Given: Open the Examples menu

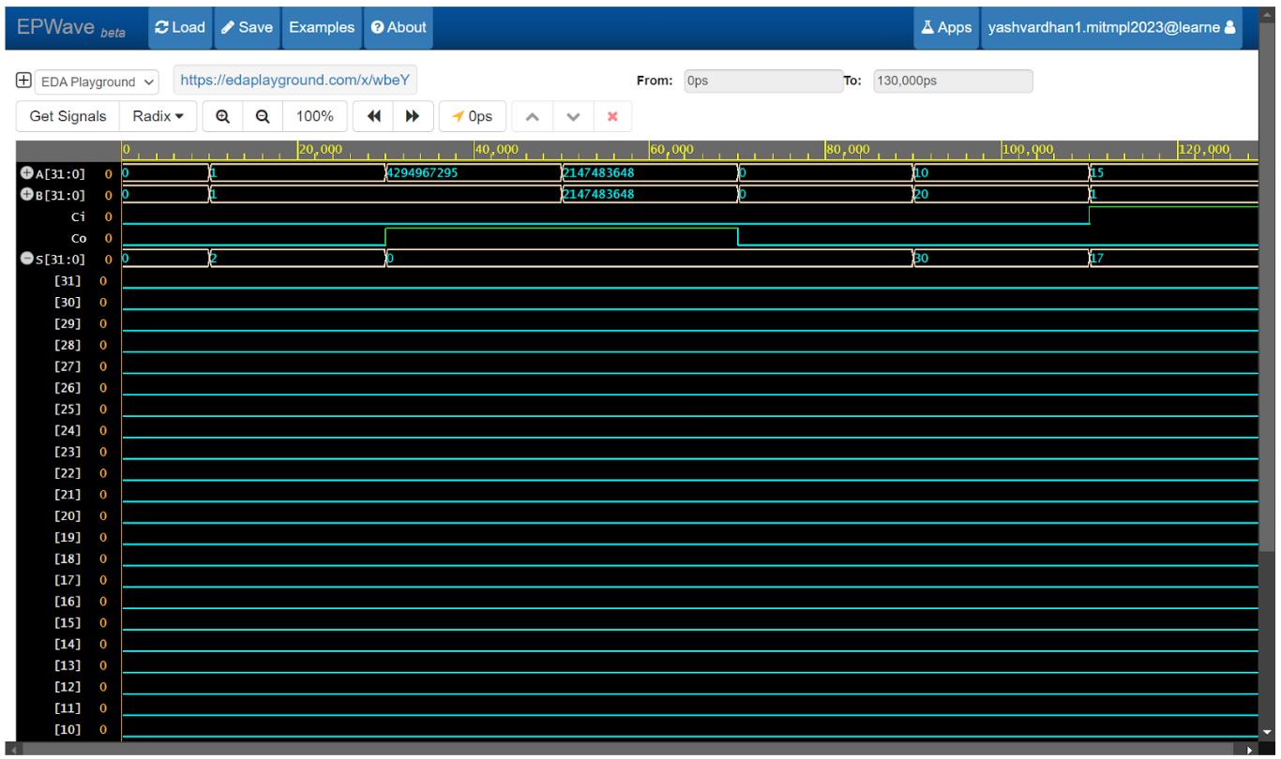Looking at the screenshot, I should [x=322, y=27].
